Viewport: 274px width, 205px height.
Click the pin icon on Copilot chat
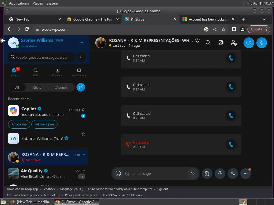tap(83, 110)
